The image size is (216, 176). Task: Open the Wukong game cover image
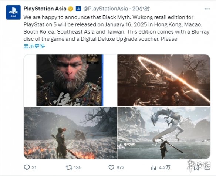(70, 80)
